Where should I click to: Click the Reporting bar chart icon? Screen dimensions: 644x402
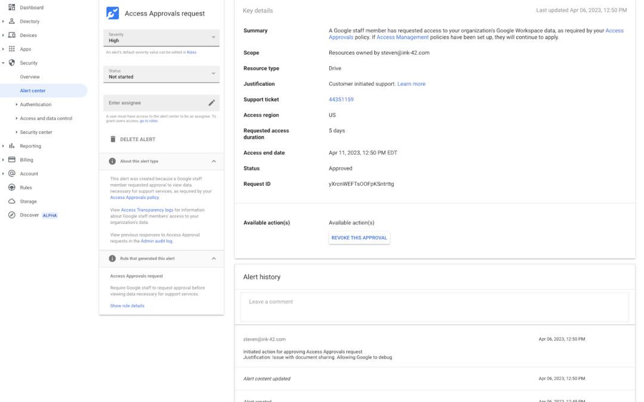coord(11,146)
